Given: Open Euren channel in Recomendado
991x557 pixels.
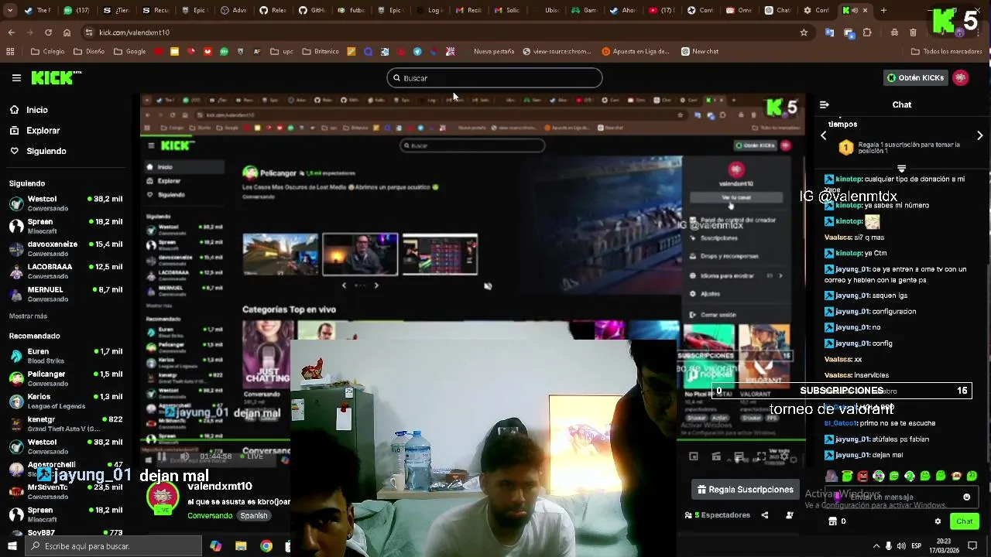Looking at the screenshot, I should [65, 356].
